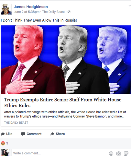
Task: Open the sticker picker icon
Action: (x=126, y=153)
